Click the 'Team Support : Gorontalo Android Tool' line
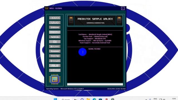Image resolution: width=178 pixels, height=100 pixels. (95, 43)
